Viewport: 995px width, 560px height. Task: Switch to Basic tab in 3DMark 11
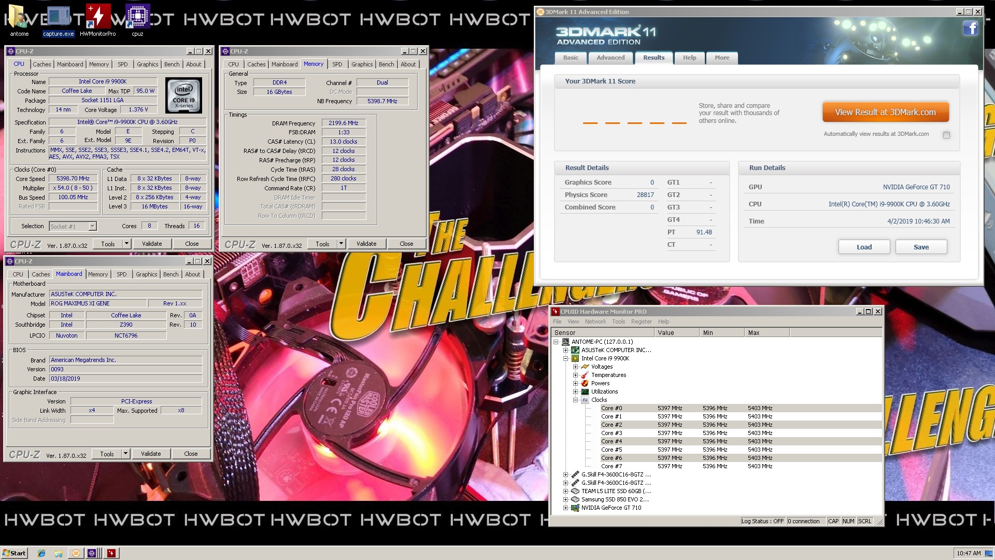(x=571, y=58)
